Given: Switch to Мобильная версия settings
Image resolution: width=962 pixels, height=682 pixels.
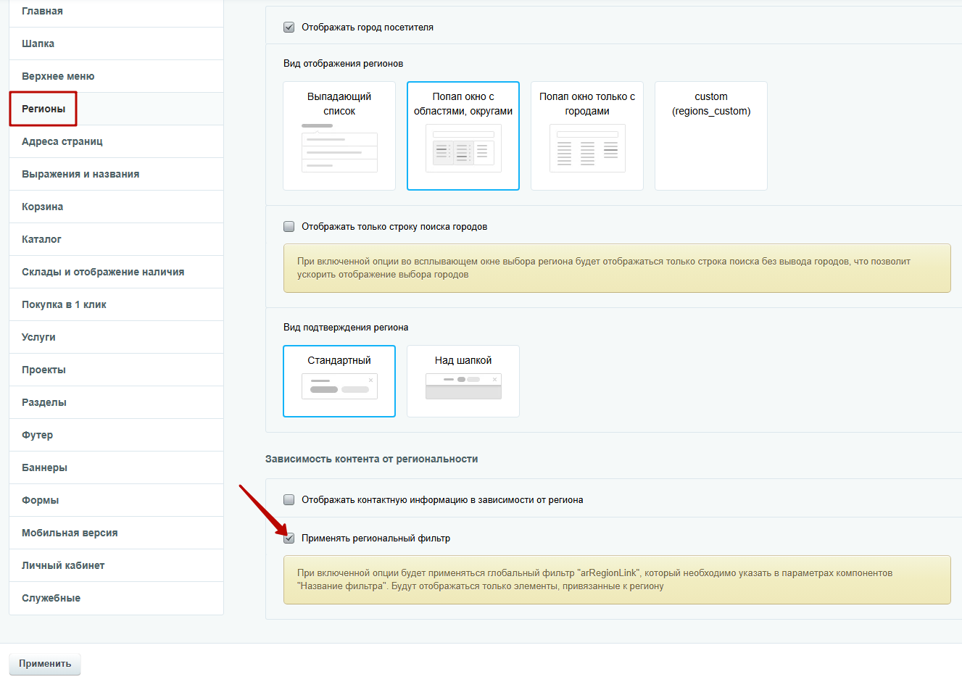Looking at the screenshot, I should click(116, 533).
